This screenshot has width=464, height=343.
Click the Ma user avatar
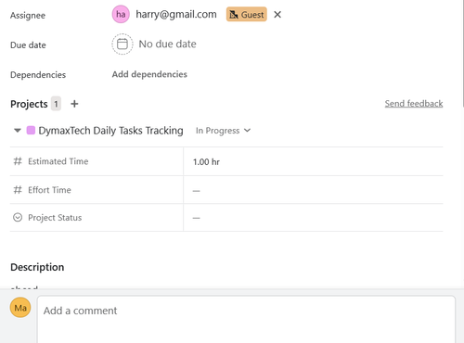click(20, 308)
